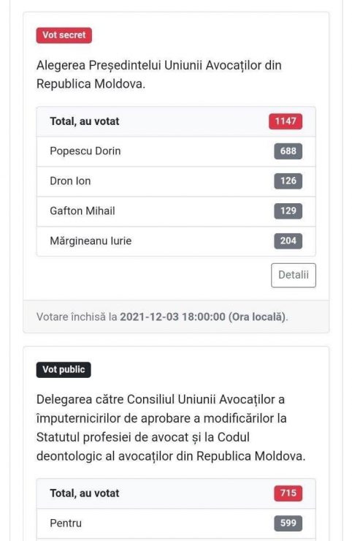Click the Mărgineanu Iurie candidate row

[176, 241]
